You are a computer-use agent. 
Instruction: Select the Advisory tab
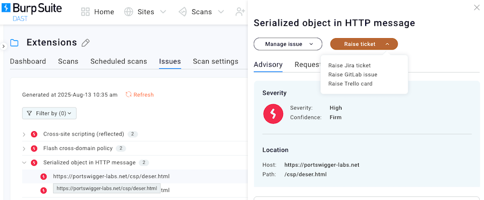(x=268, y=65)
